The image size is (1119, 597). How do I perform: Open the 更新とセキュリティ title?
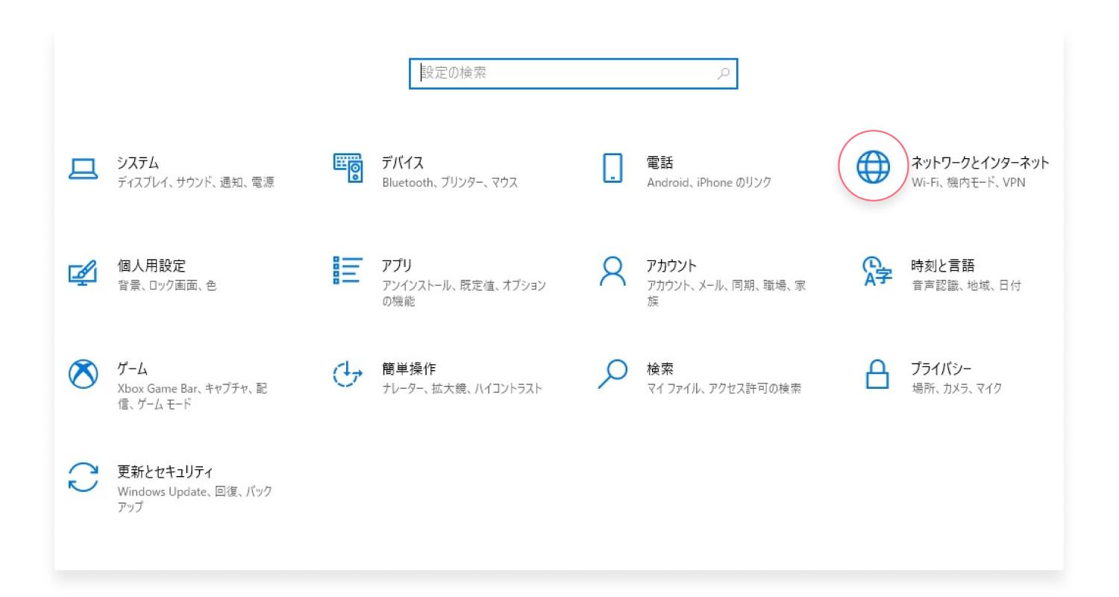point(165,472)
